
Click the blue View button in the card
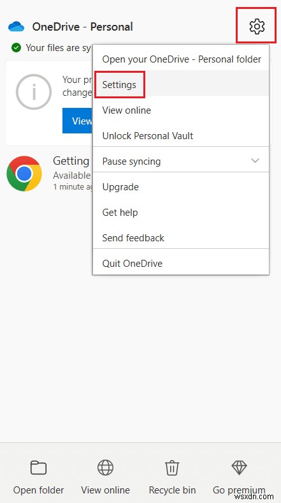(x=78, y=121)
